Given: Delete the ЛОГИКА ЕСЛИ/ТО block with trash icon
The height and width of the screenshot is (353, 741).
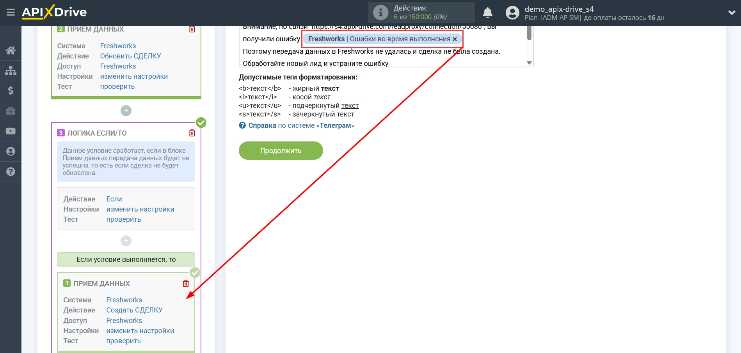Looking at the screenshot, I should 192,133.
